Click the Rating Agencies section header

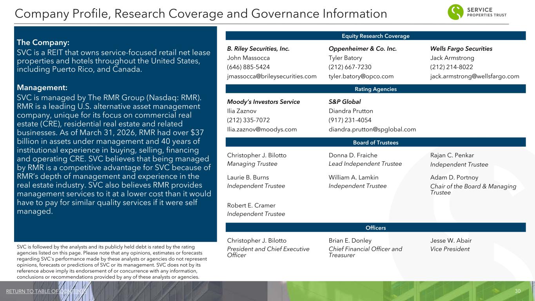tap(375, 89)
